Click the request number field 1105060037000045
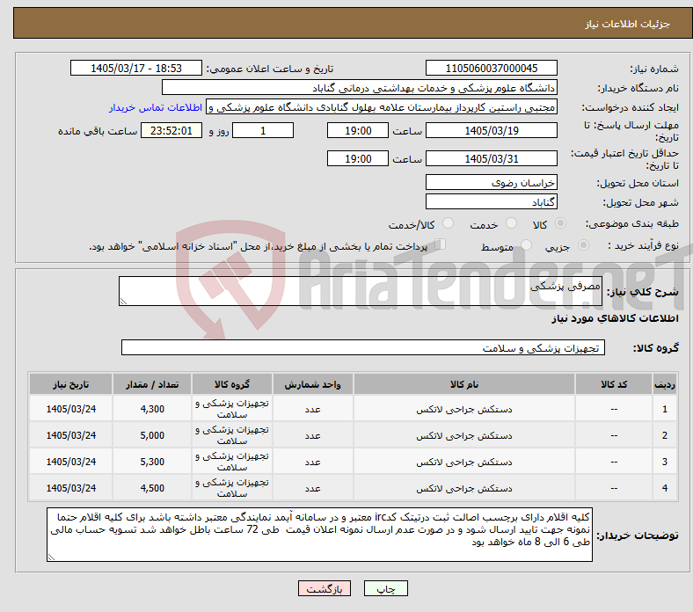The height and width of the screenshot is (612, 693). tap(492, 68)
